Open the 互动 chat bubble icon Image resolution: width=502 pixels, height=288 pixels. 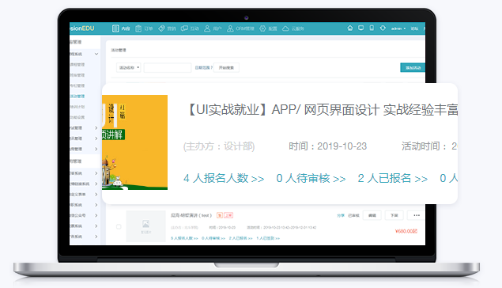point(184,28)
